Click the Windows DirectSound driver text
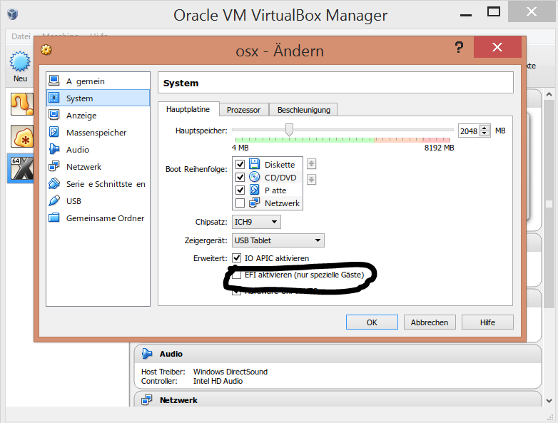 (x=230, y=372)
